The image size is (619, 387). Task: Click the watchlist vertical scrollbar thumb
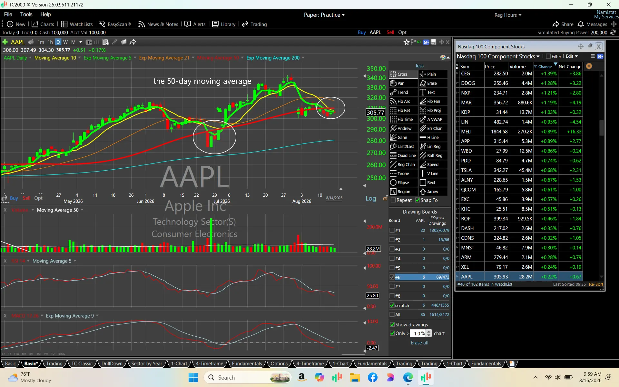pyautogui.click(x=602, y=127)
